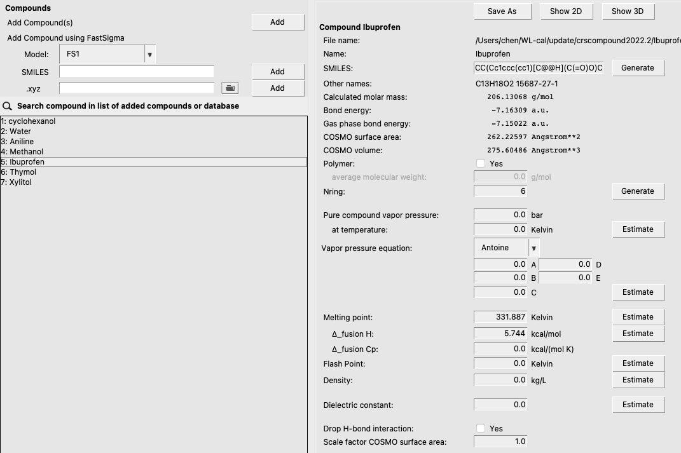Toggle the Drop H-bond interaction checkbox
Viewport: 681px width, 453px height.
[481, 429]
